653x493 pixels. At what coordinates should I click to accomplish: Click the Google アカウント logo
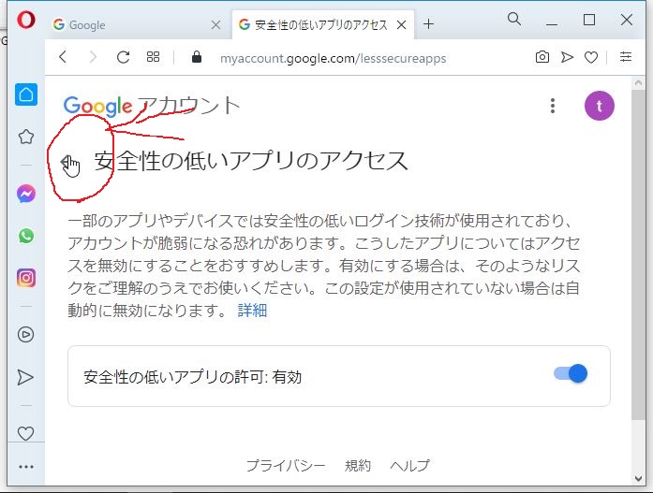click(152, 106)
